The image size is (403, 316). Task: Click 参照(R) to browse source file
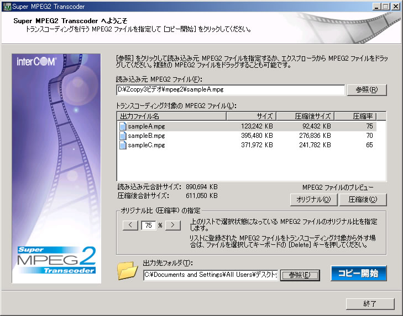[x=367, y=90]
